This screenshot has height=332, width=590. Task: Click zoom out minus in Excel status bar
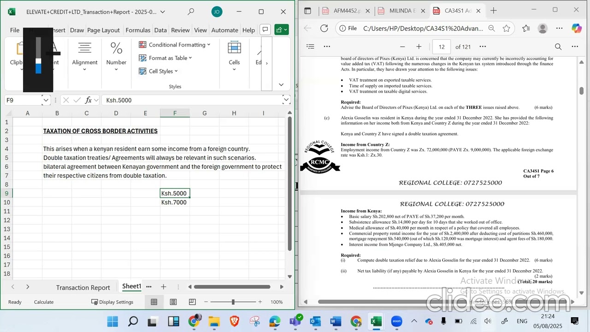tap(206, 302)
